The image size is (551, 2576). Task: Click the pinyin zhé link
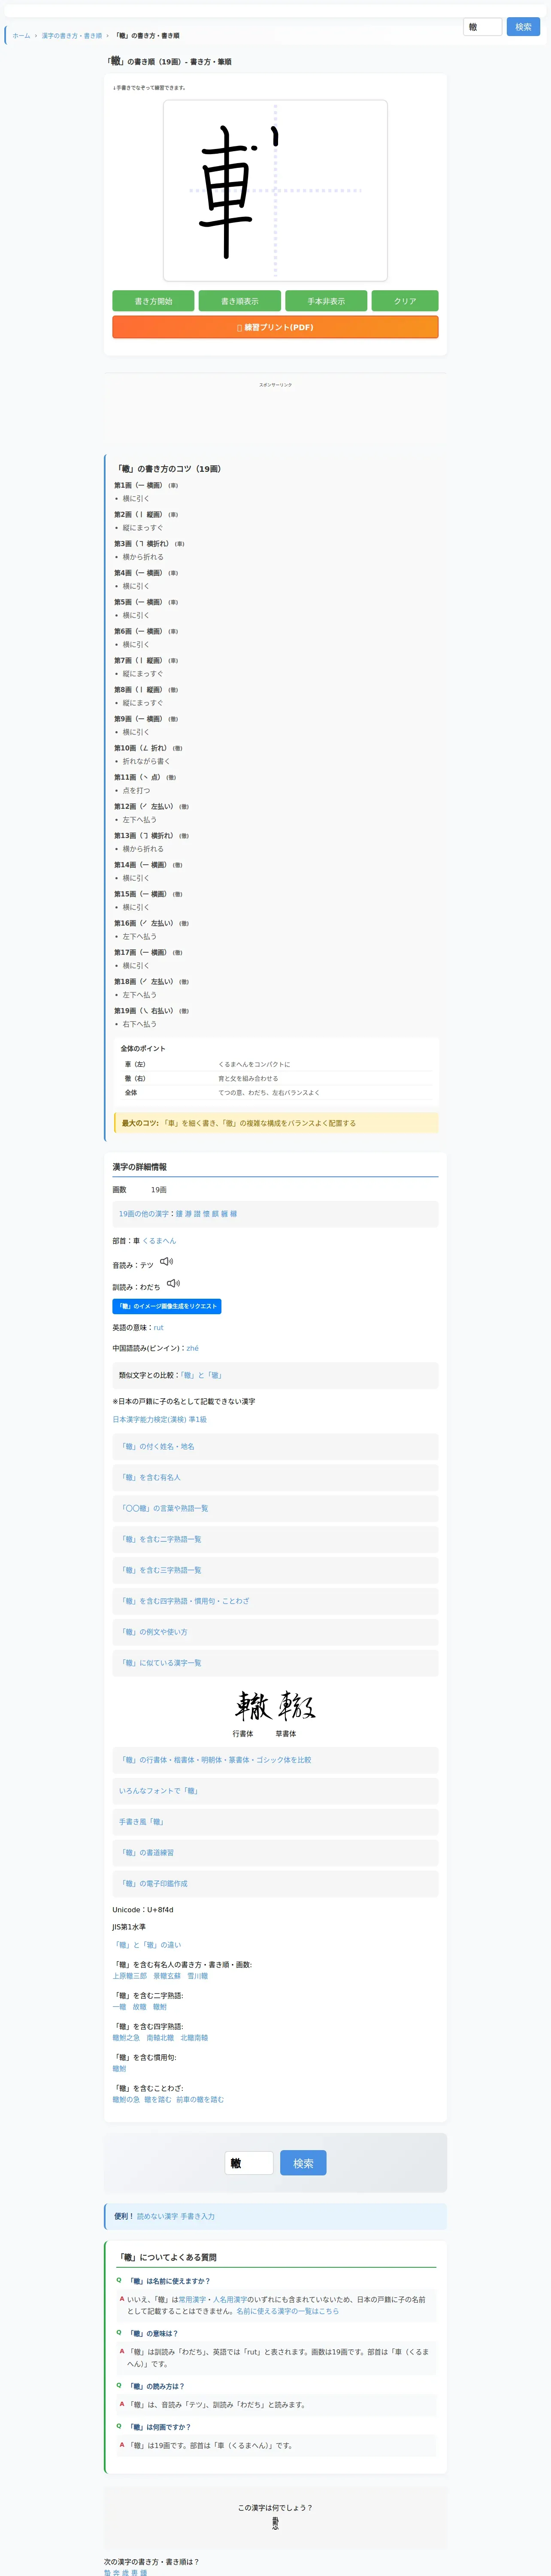192,1348
